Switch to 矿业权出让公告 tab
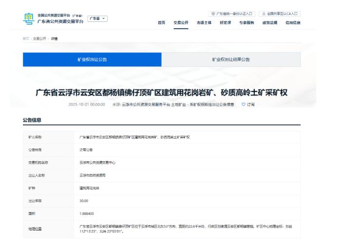Screen dimensions: 342x248 [92, 59]
